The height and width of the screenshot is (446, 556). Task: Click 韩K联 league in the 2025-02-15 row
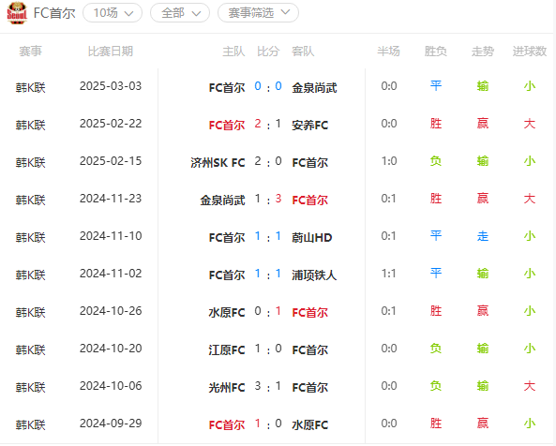[x=31, y=163]
